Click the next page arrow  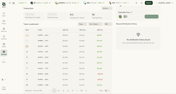[x=86, y=91]
